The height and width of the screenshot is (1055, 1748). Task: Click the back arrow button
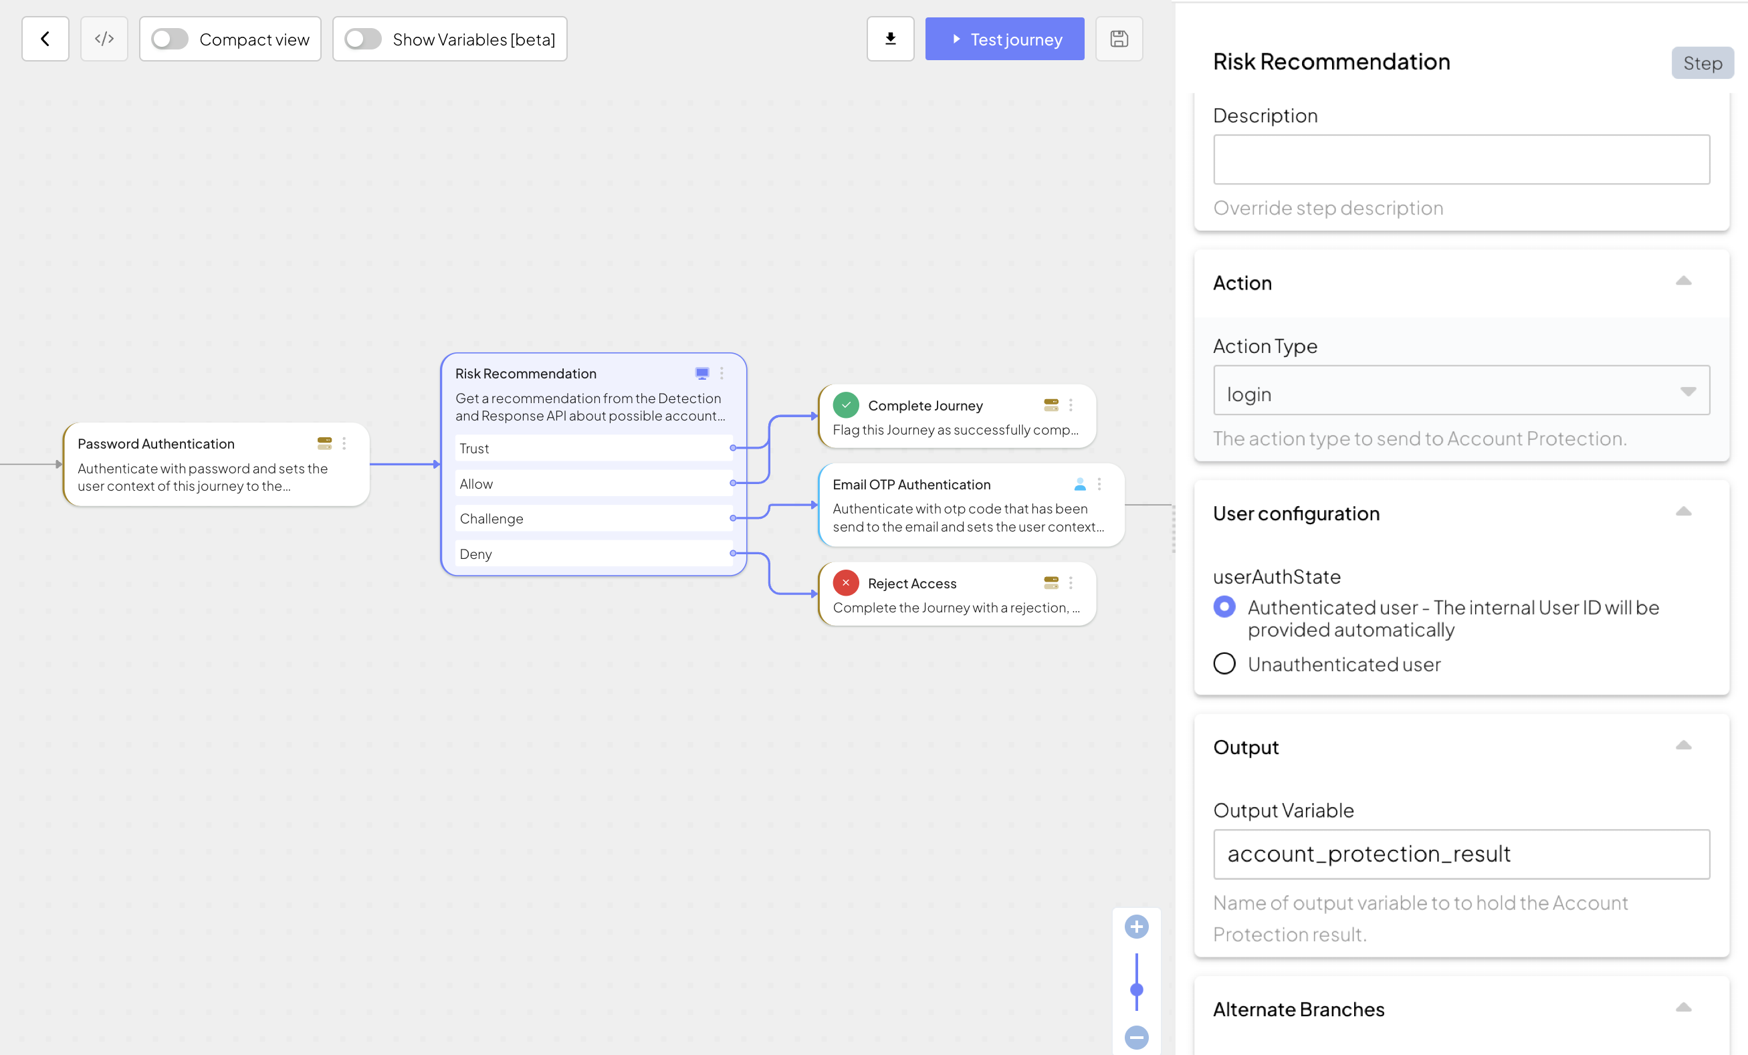pyautogui.click(x=45, y=39)
